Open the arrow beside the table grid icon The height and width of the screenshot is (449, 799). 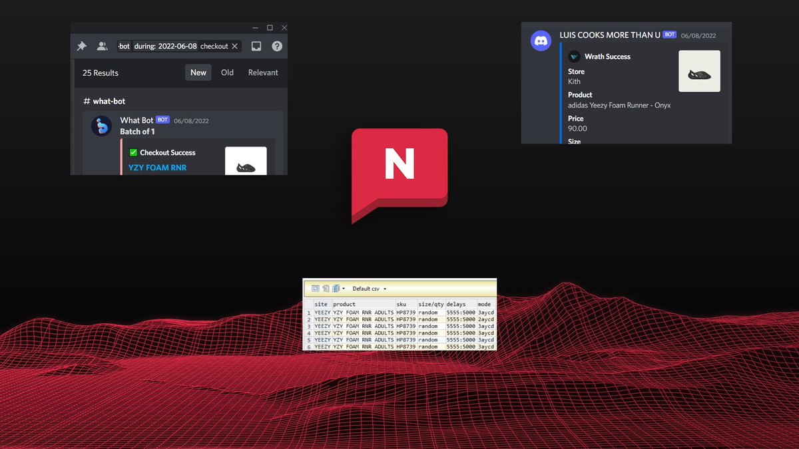(x=344, y=289)
